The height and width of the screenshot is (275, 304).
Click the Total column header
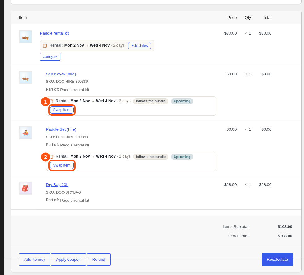click(x=267, y=18)
